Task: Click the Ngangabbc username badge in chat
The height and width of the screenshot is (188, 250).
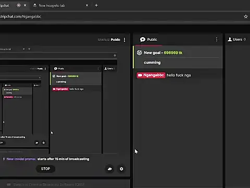Action: point(151,75)
